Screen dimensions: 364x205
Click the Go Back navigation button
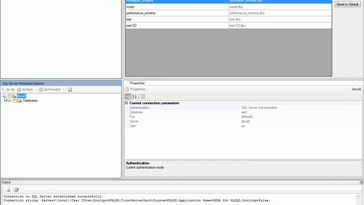pos(25,89)
